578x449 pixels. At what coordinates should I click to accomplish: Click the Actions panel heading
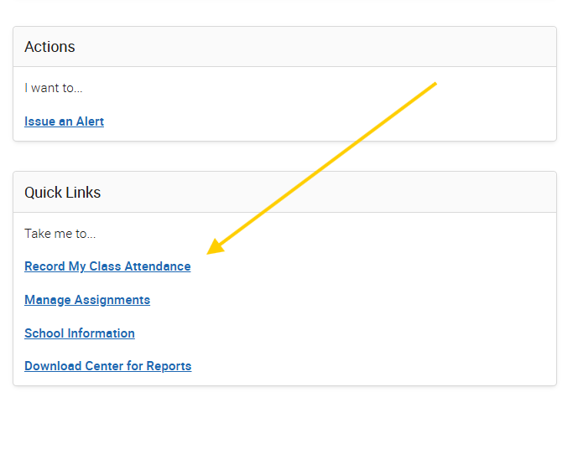(49, 47)
